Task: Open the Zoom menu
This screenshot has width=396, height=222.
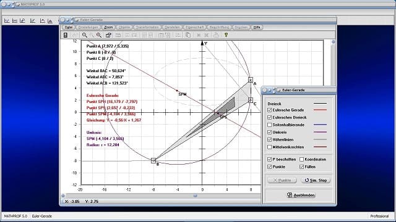Action: 108,27
